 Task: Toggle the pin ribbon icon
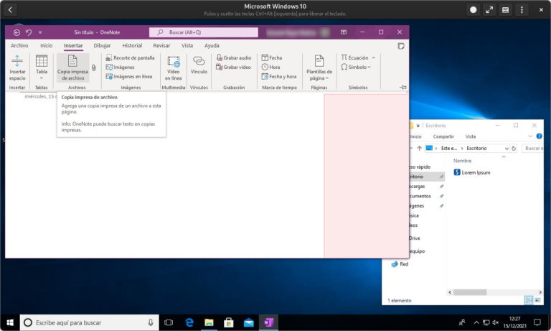403,87
